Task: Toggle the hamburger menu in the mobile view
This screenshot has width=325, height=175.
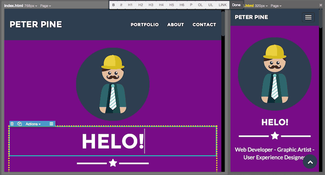Action: tap(308, 17)
